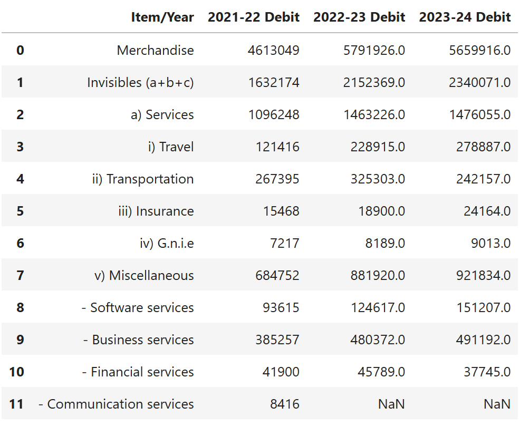Click the Item/Year column header
The height and width of the screenshot is (426, 529).
coord(162,17)
